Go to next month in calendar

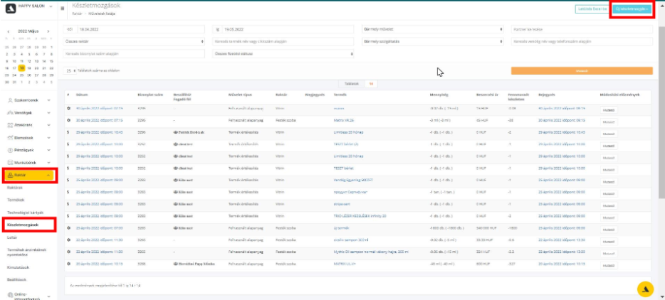click(x=48, y=31)
